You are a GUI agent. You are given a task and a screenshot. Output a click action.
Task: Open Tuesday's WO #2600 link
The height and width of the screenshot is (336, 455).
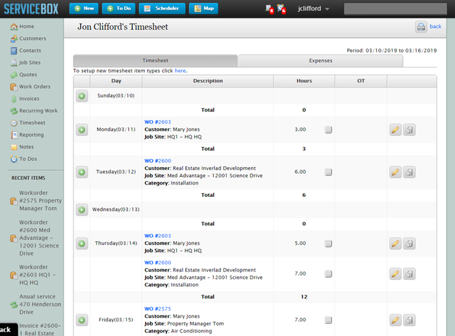pyautogui.click(x=157, y=161)
